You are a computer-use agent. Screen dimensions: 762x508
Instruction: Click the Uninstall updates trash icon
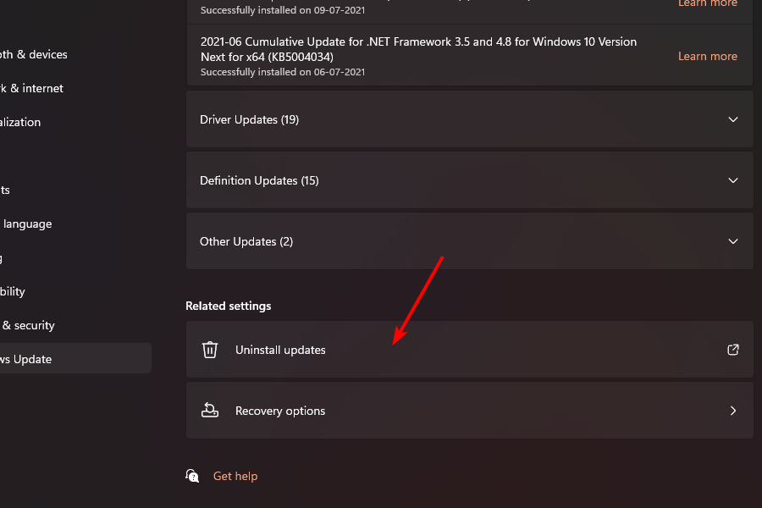point(210,350)
